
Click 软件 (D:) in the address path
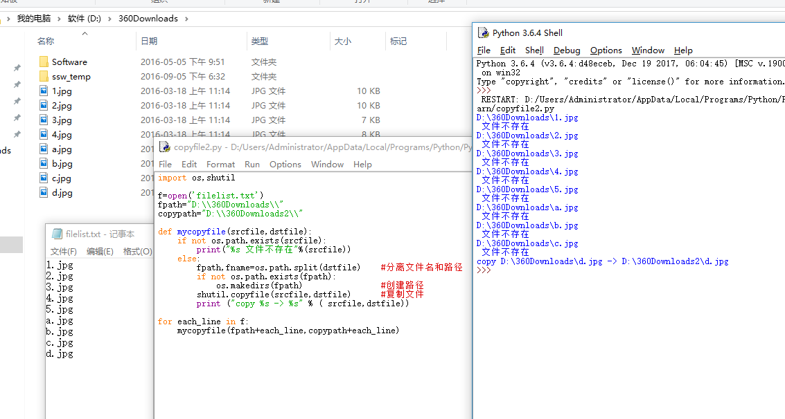tap(85, 19)
